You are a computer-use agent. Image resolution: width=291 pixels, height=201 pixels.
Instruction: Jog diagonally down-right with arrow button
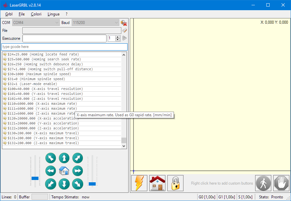click(78, 184)
